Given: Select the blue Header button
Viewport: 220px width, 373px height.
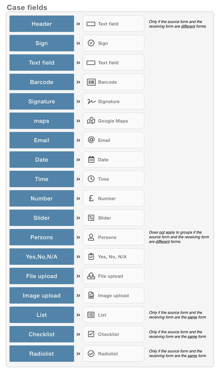Looking at the screenshot, I should 42,24.
